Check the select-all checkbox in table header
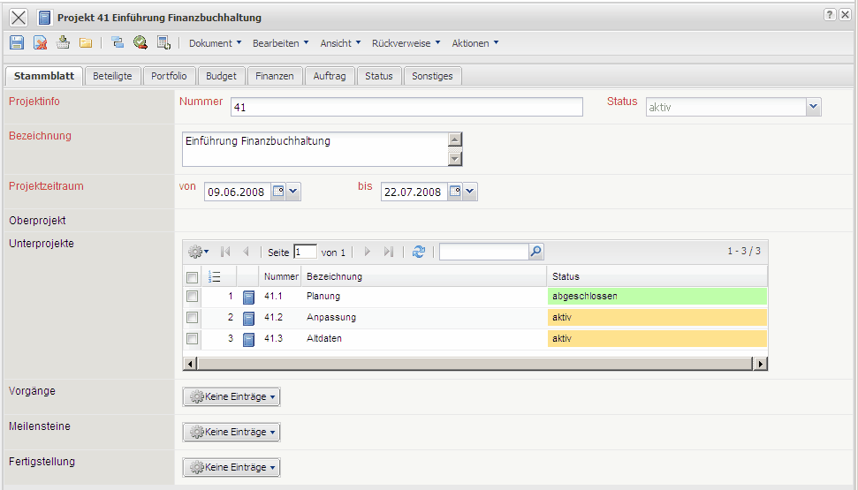The height and width of the screenshot is (490, 858). (x=192, y=277)
